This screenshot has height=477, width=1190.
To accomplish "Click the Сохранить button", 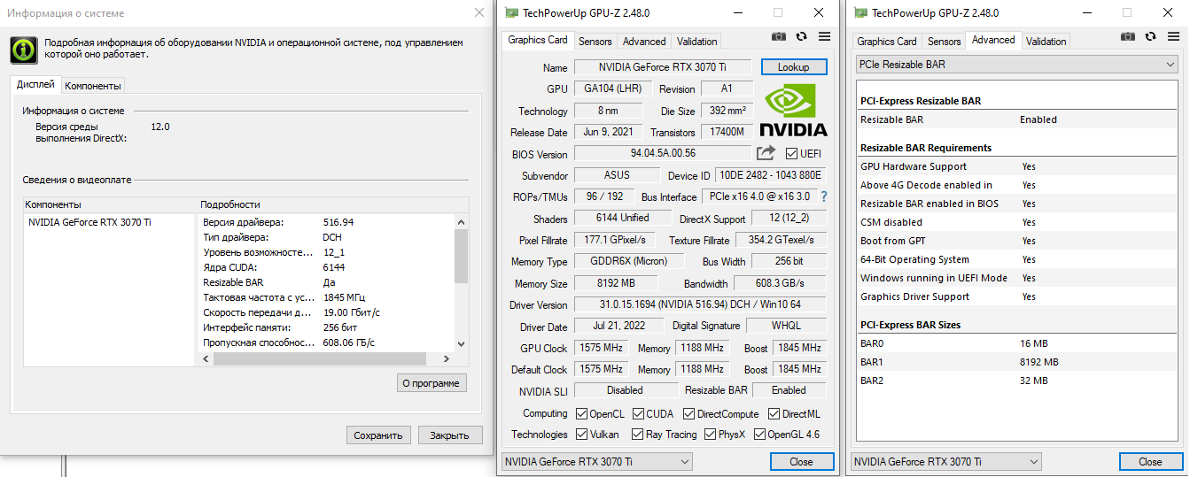I will point(378,435).
